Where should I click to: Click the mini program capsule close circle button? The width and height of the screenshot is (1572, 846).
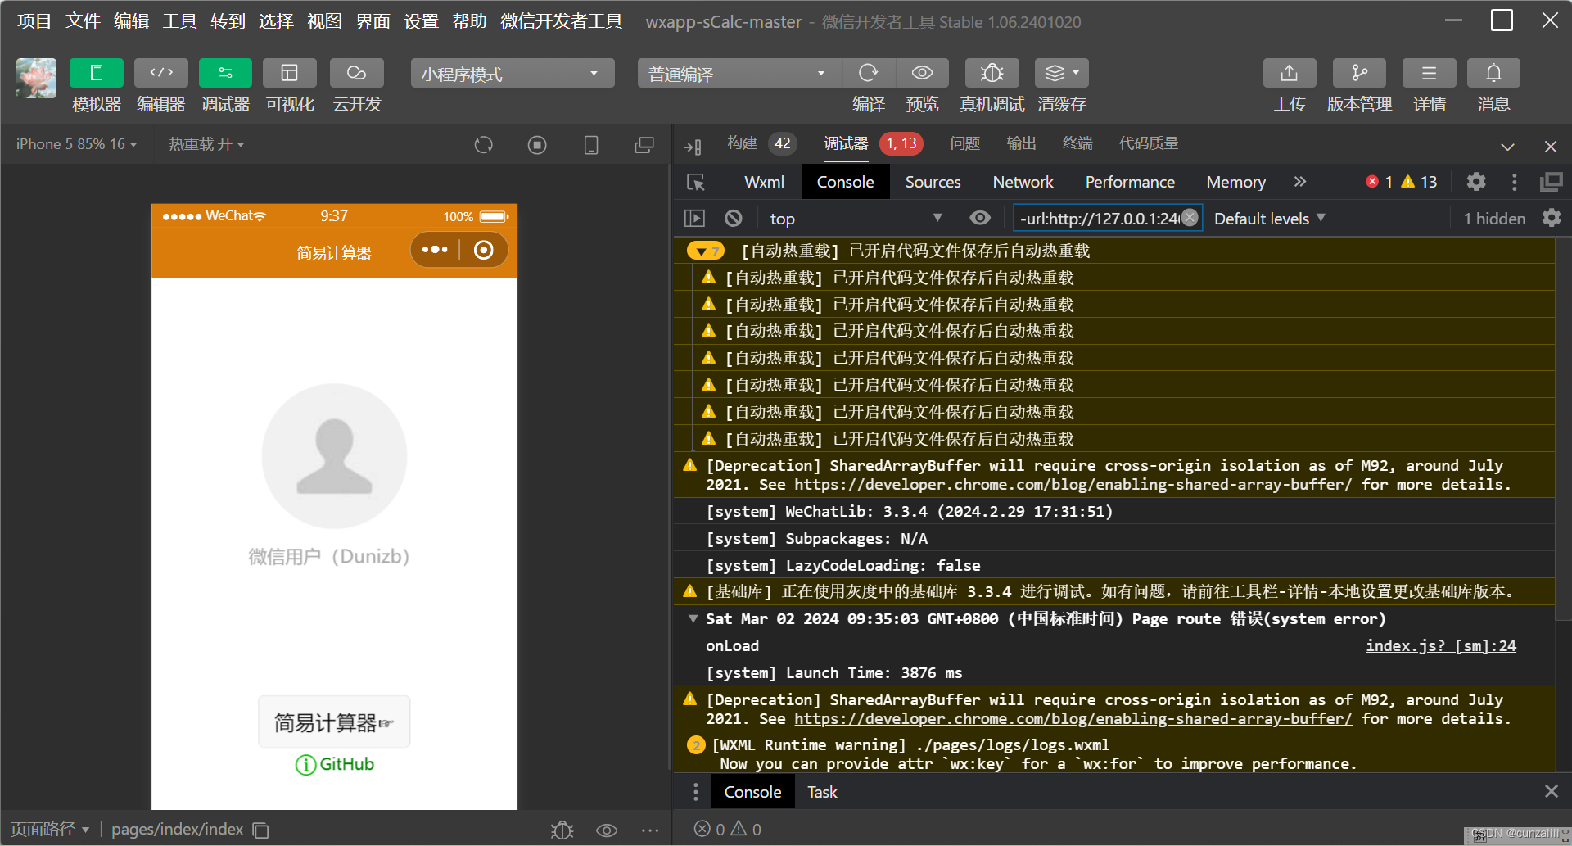[x=484, y=250]
